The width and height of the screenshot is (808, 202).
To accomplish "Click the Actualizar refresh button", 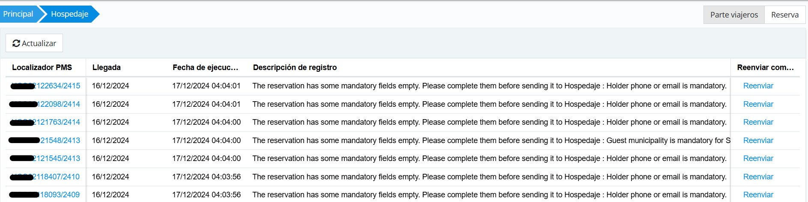I will (x=34, y=43).
